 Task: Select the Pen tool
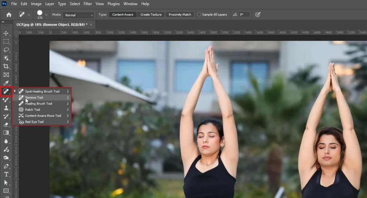point(6,166)
